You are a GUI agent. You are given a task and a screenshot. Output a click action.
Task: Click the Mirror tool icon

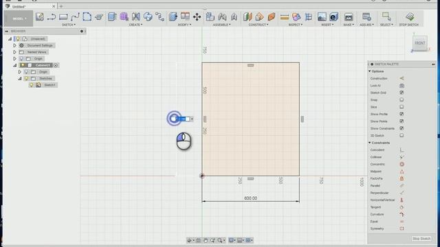136,16
